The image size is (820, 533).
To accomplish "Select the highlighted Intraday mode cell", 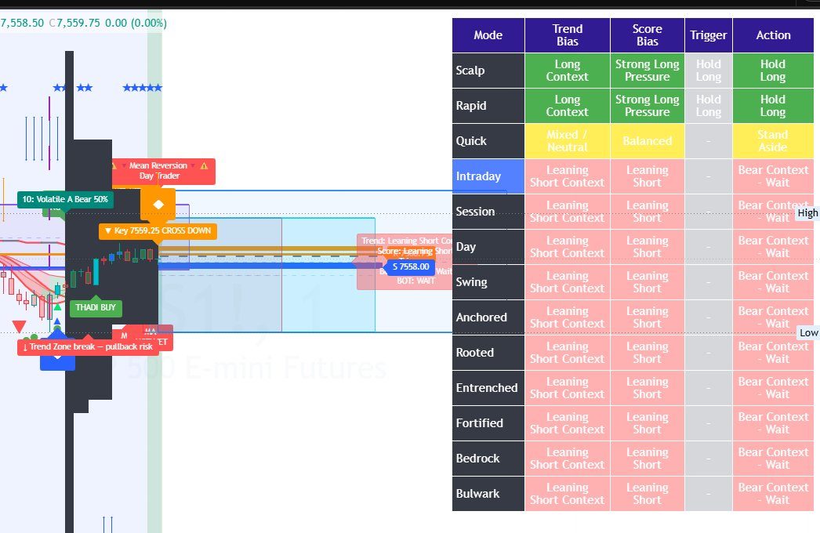I will point(488,176).
